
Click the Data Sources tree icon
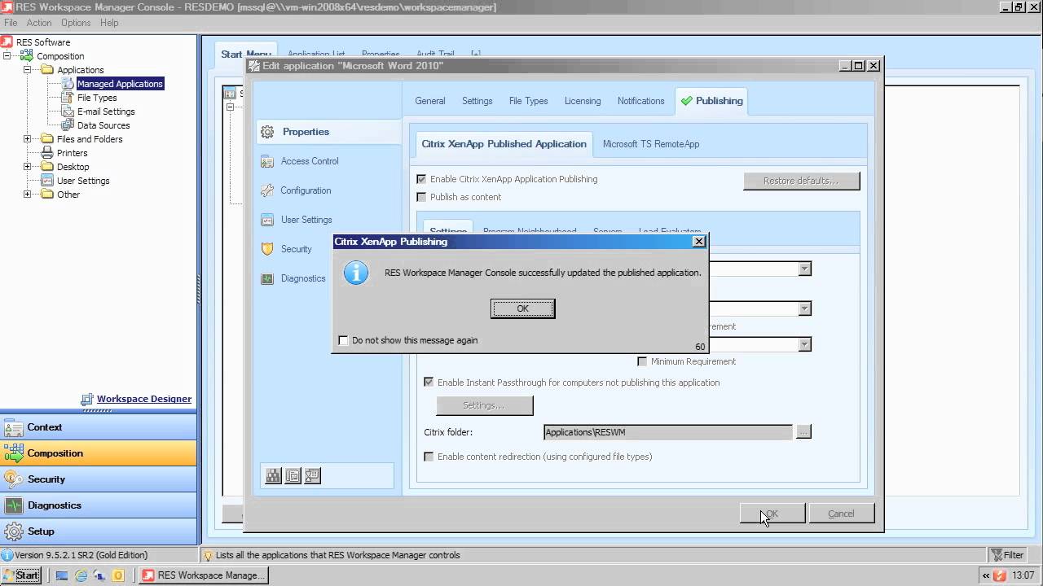click(x=68, y=125)
